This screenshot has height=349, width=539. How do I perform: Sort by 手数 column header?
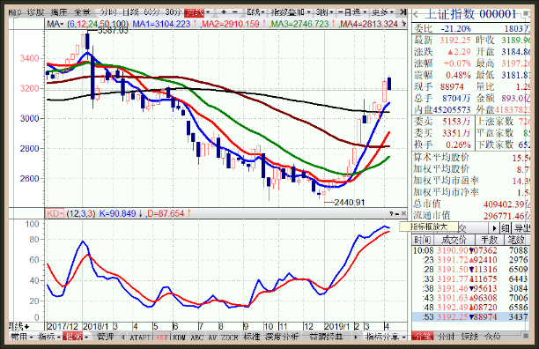(x=489, y=240)
